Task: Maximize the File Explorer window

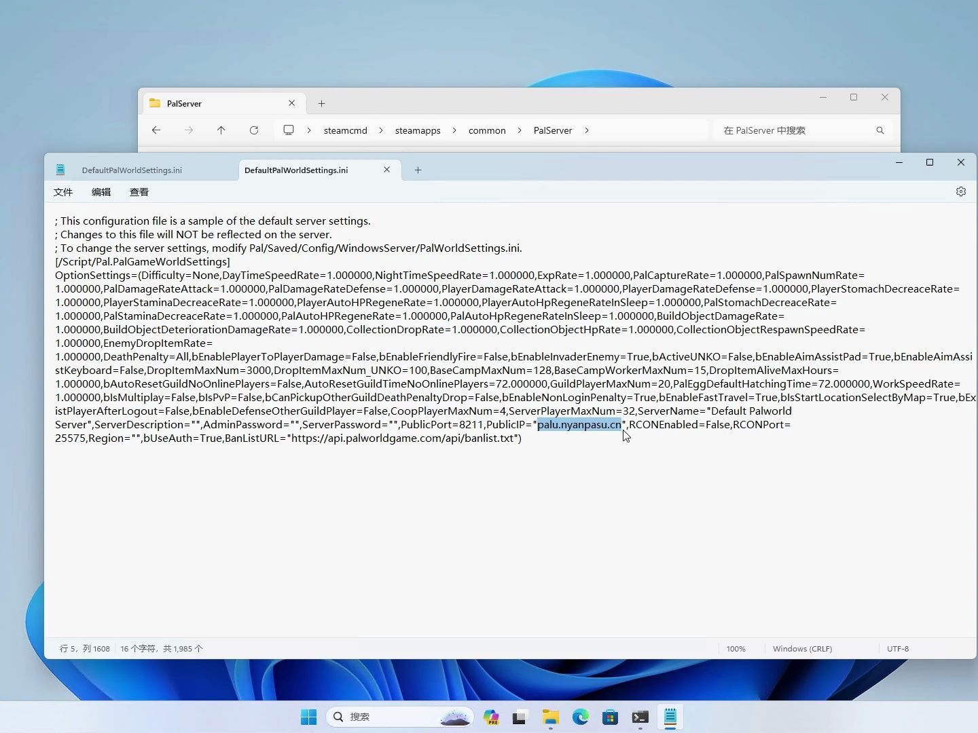Action: (x=854, y=98)
